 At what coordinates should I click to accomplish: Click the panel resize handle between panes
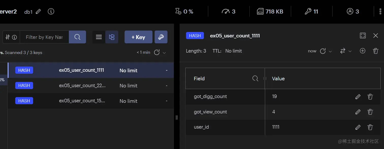(177, 117)
